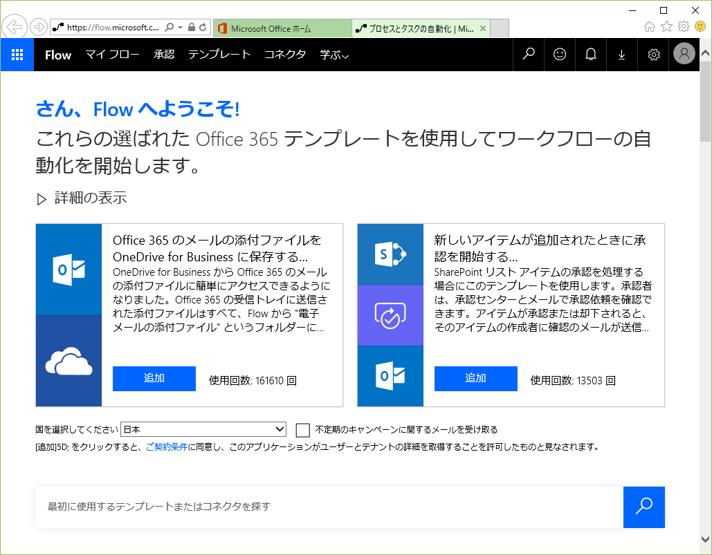Open the 新しいアイテムが追加されたとき template title
This screenshot has width=712, height=555.
point(540,249)
